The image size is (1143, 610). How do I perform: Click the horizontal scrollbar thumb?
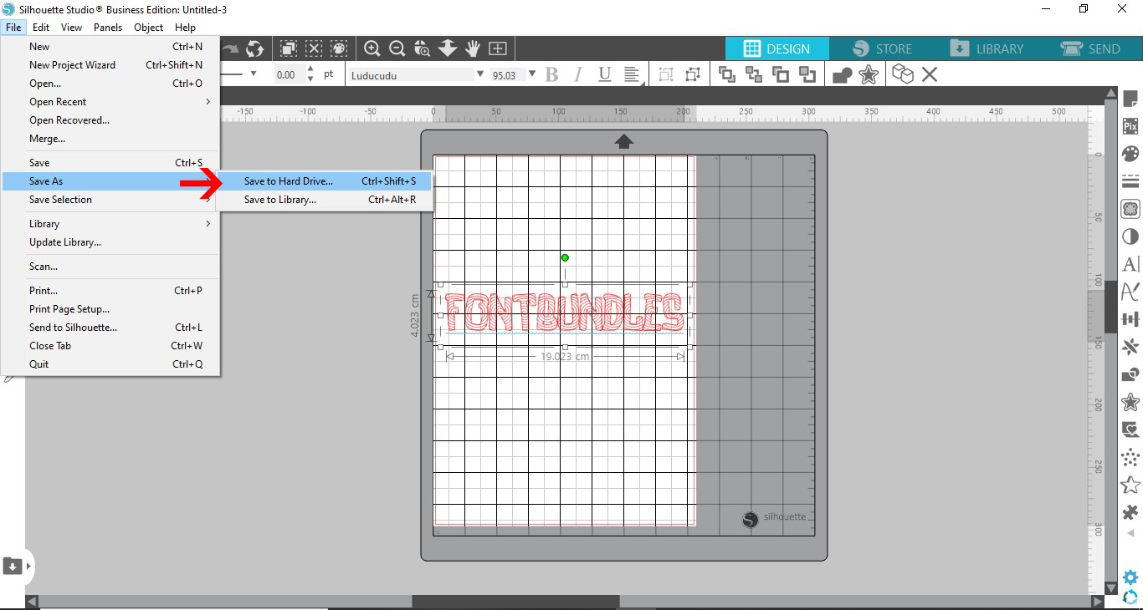point(515,602)
